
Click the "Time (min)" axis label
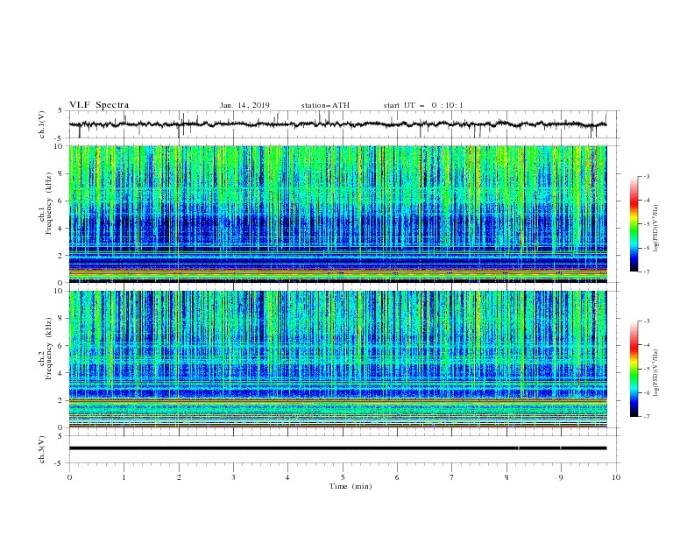(x=351, y=486)
